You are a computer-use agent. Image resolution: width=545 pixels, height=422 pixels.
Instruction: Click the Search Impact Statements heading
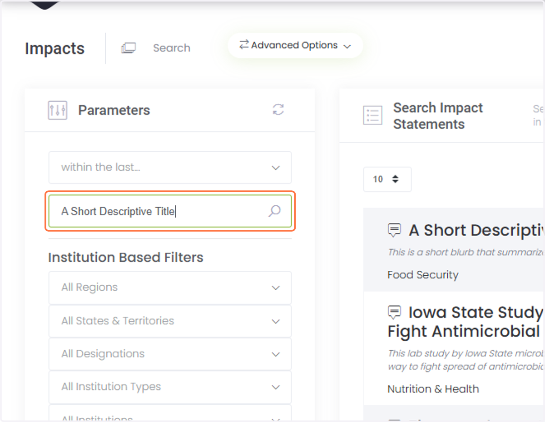tap(438, 116)
